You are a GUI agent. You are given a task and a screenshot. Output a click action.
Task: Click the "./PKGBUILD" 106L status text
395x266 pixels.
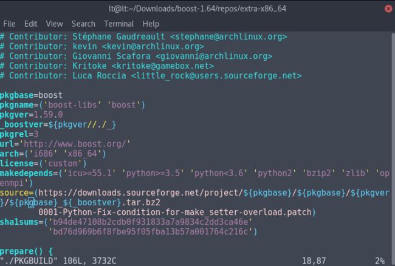[58, 261]
